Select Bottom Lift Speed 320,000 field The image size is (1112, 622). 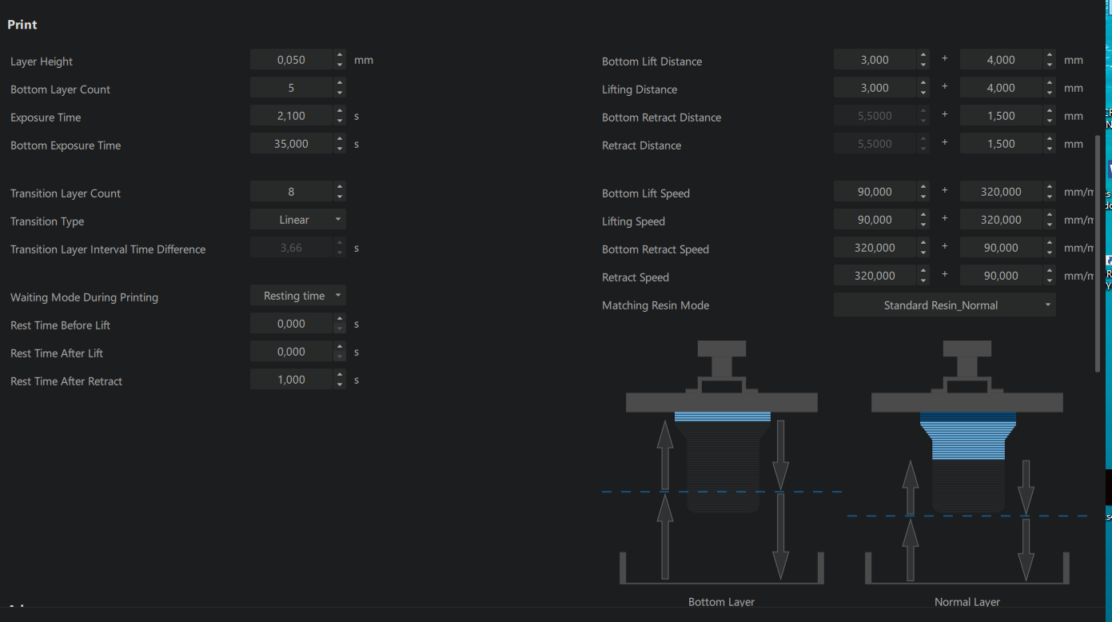tap(1001, 192)
